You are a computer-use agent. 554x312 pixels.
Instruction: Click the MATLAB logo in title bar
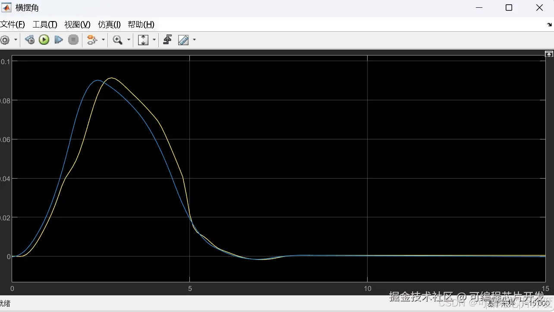(x=7, y=8)
